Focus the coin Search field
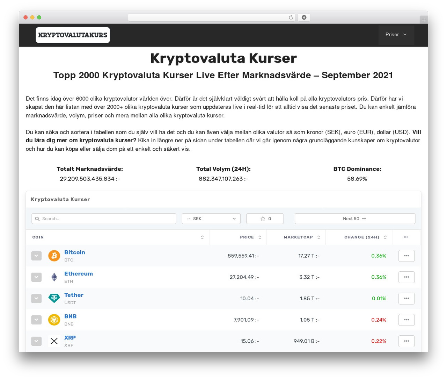 coord(104,219)
